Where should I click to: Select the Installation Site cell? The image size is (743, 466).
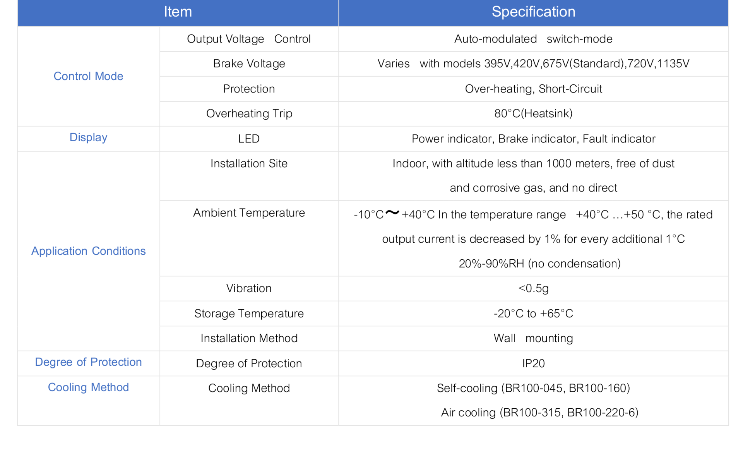(x=249, y=163)
